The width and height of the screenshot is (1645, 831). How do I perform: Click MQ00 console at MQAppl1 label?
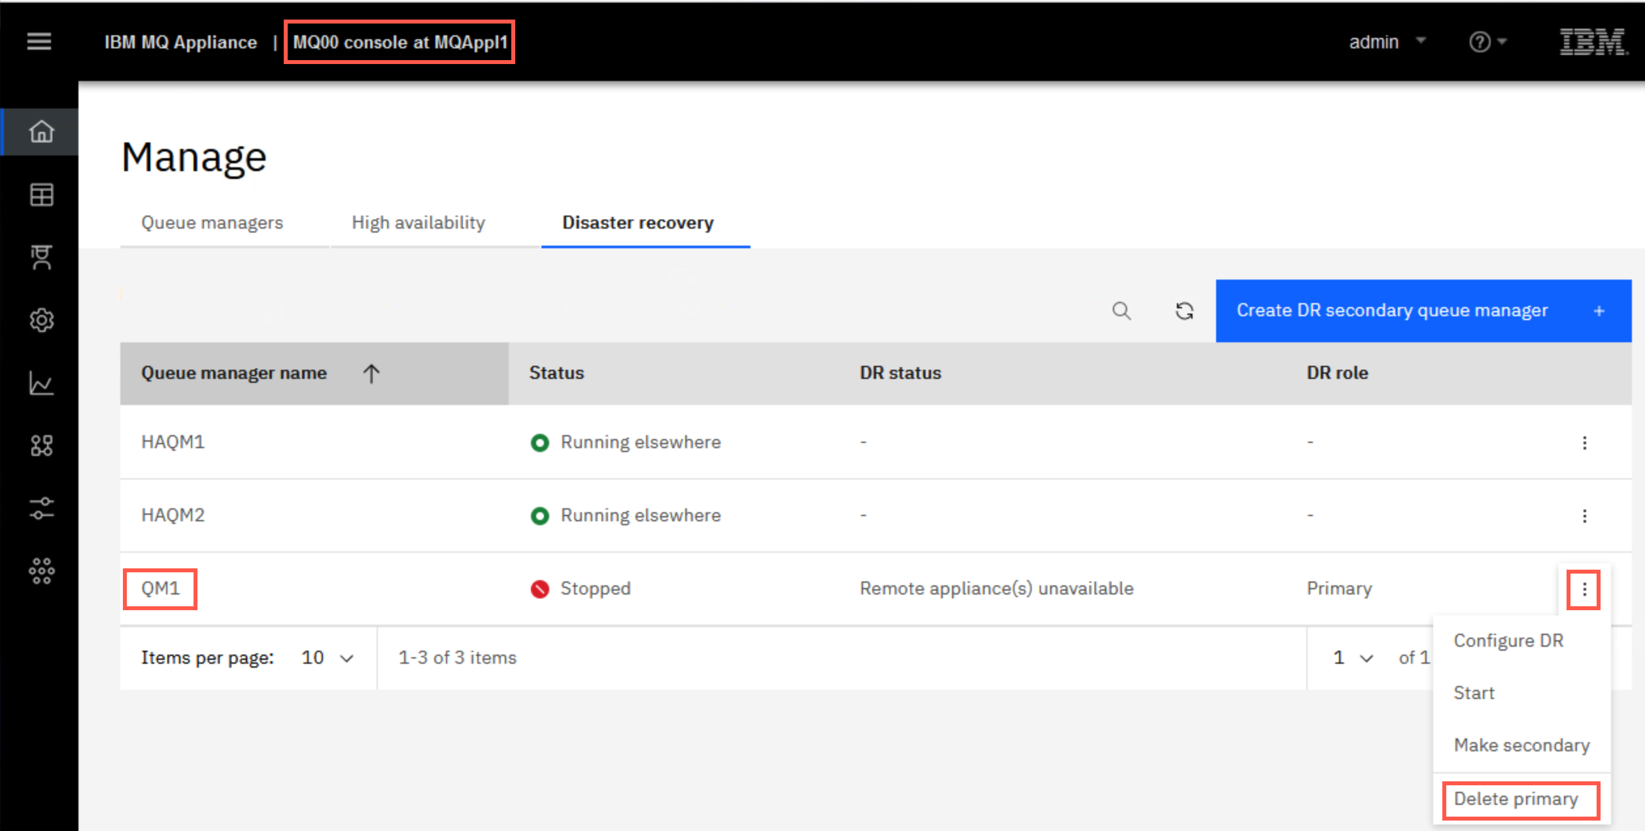click(400, 42)
